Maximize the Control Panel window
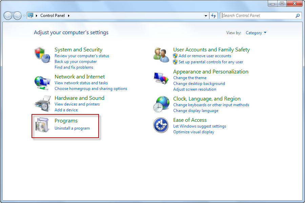The image size is (305, 203). tap(282, 3)
